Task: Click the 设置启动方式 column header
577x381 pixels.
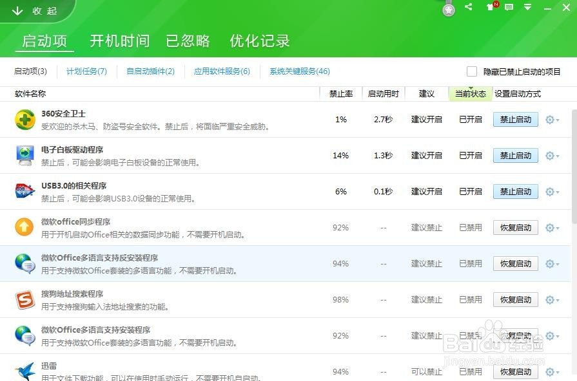Action: pos(518,94)
